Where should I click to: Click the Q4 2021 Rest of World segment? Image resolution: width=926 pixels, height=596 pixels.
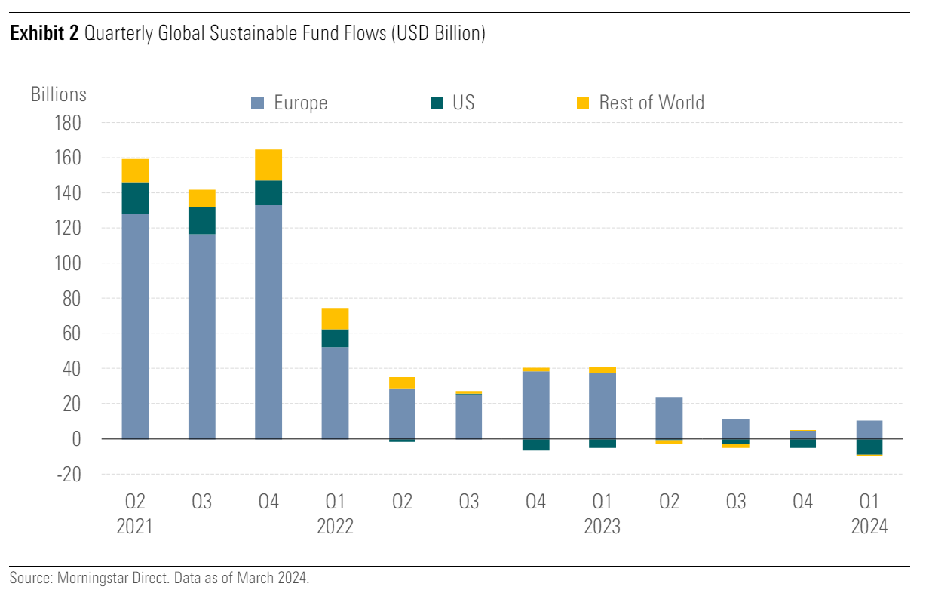tap(268, 164)
